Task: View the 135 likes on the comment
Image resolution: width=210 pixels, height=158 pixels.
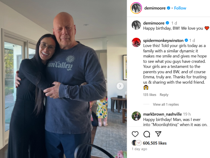Action: (x=150, y=95)
